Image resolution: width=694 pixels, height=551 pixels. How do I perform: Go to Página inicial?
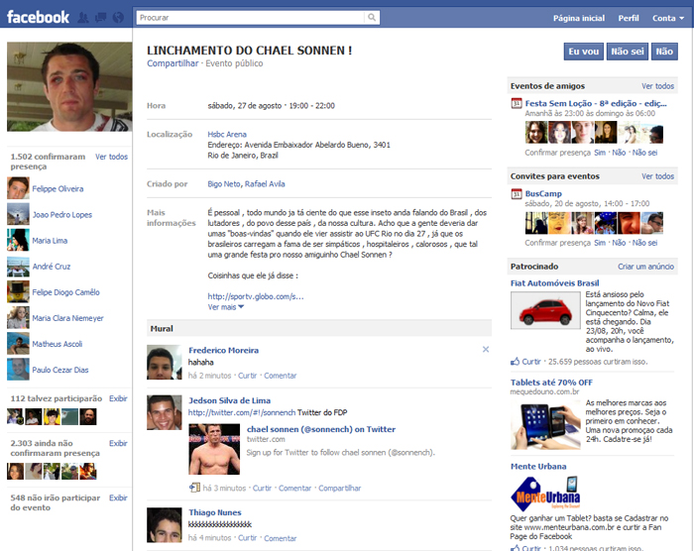578,18
